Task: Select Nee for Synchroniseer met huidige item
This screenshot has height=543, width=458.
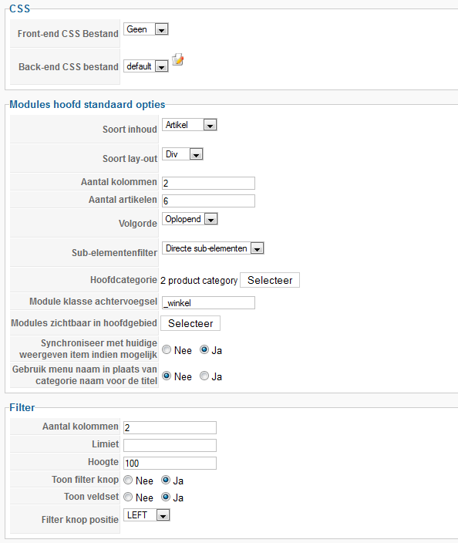Action: [167, 349]
